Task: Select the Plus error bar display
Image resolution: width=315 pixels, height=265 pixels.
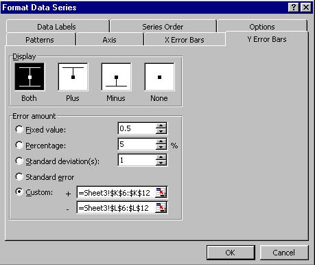Action: 73,77
